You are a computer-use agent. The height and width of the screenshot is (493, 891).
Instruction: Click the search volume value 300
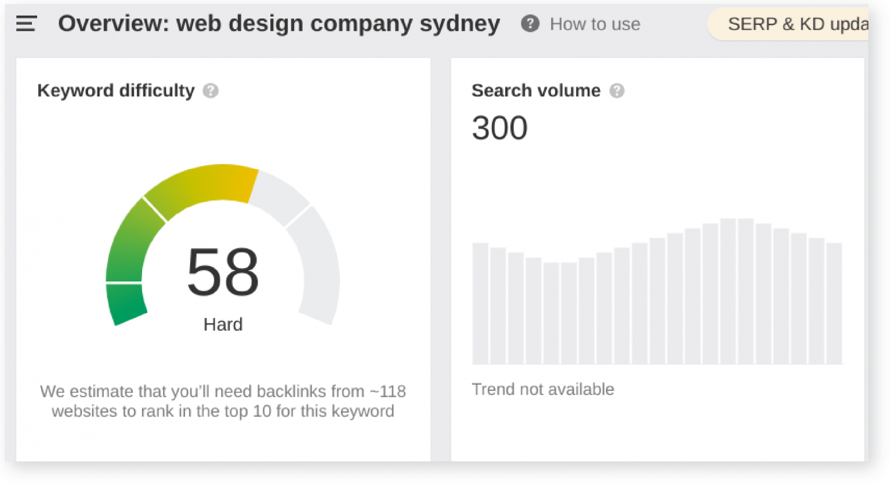[499, 128]
